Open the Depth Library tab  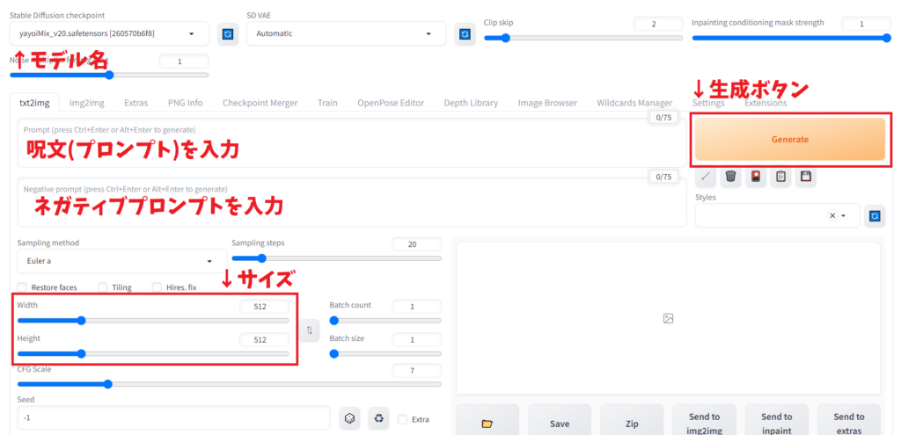[472, 104]
